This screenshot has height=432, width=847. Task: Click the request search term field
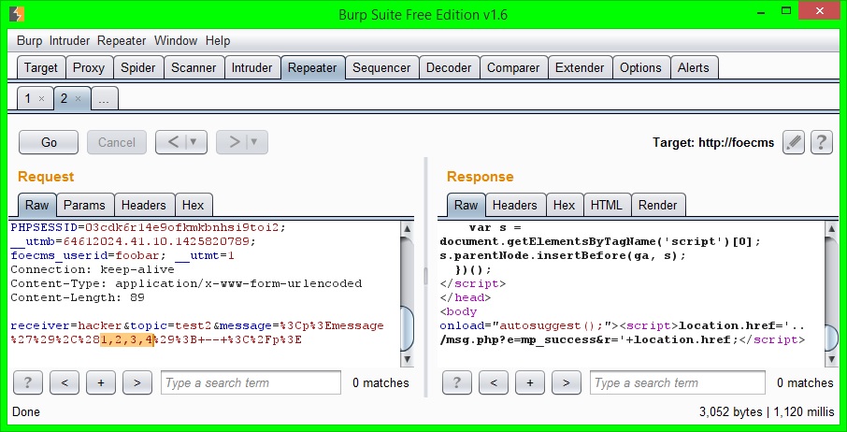(251, 382)
